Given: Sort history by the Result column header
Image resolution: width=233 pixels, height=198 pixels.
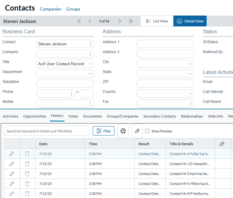Looking at the screenshot, I should click(x=150, y=144).
